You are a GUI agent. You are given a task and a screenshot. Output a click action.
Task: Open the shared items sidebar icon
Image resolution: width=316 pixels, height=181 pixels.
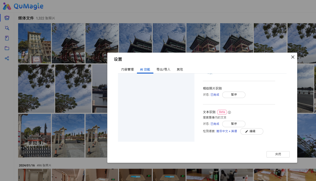coord(7,58)
